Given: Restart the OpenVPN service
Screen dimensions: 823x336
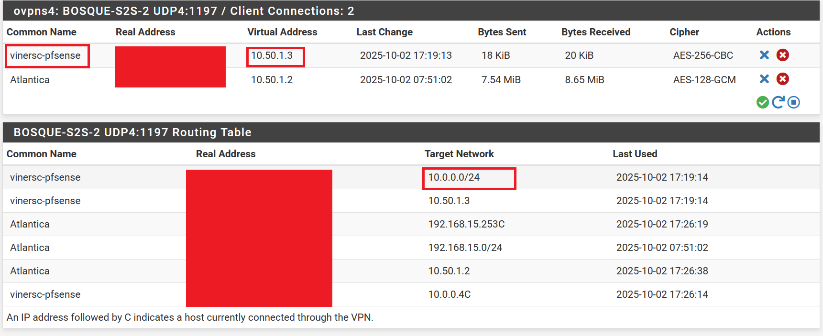Looking at the screenshot, I should [x=778, y=102].
